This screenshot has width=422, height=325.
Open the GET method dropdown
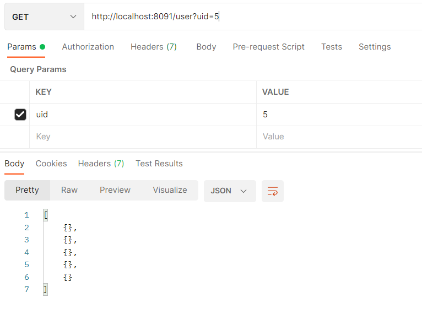pyautogui.click(x=45, y=17)
